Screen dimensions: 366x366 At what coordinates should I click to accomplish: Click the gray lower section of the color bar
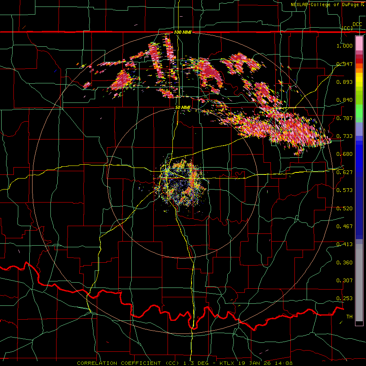pos(359,283)
